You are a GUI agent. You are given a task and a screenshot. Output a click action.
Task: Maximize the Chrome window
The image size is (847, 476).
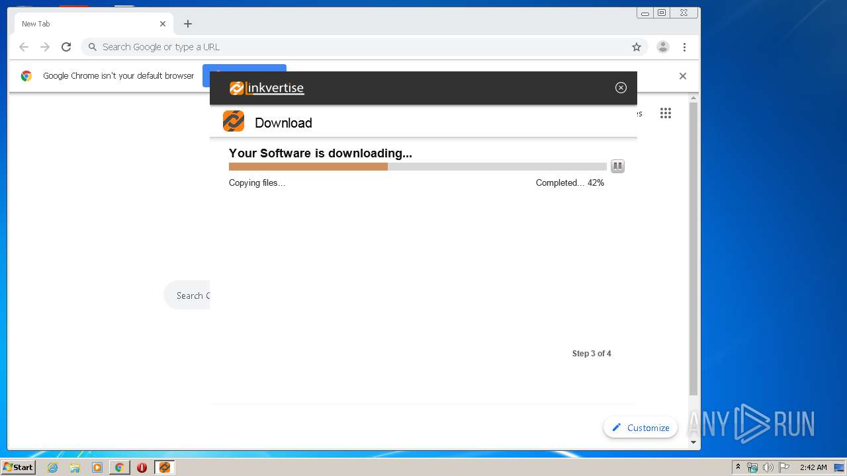point(662,13)
